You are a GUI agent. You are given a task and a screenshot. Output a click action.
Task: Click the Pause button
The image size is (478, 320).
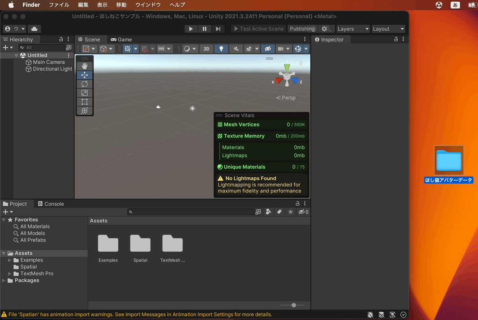tap(204, 29)
